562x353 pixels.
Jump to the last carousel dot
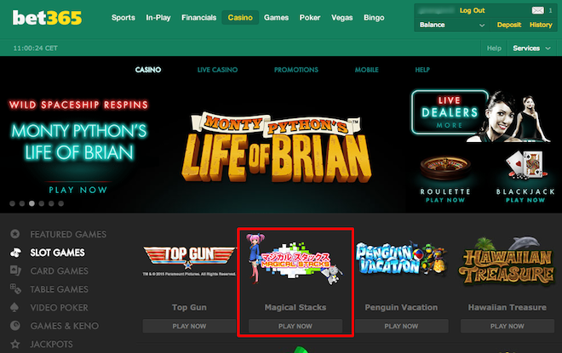coord(61,203)
